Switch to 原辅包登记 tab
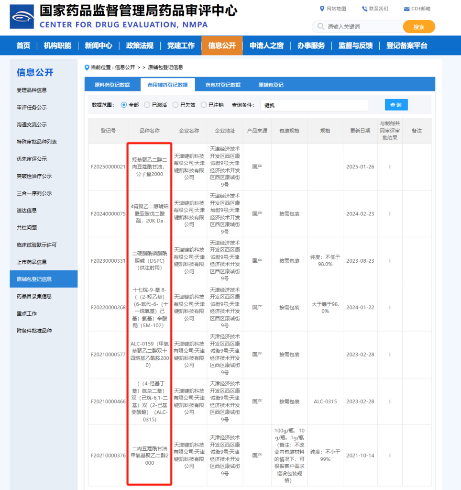461x490 pixels. coord(271,85)
